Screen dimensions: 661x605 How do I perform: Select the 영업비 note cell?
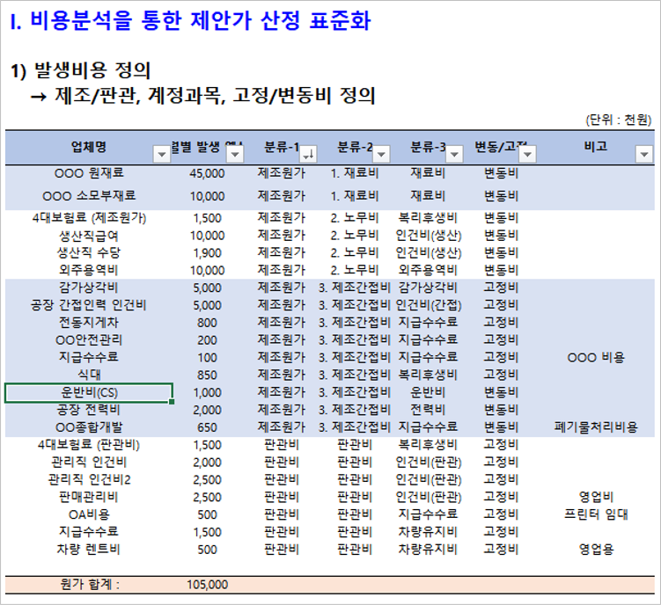click(x=596, y=498)
